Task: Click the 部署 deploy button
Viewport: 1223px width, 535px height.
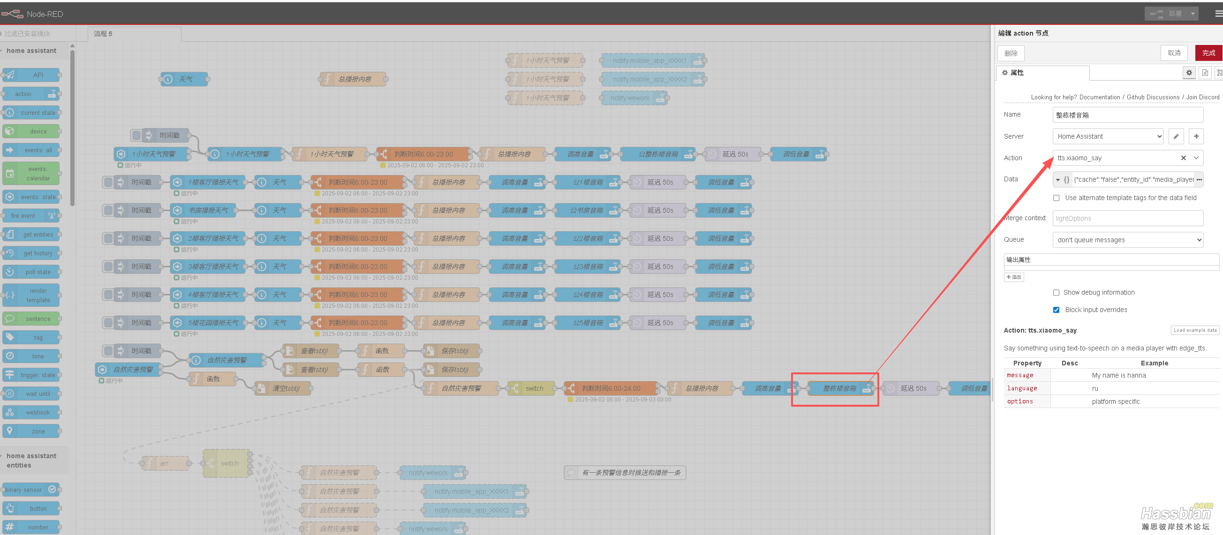Action: click(1166, 14)
